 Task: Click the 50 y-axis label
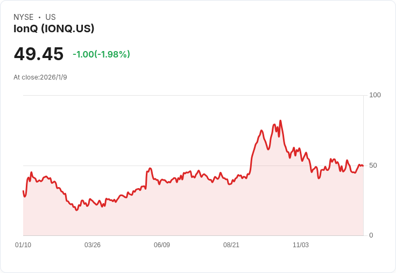pyautogui.click(x=373, y=166)
